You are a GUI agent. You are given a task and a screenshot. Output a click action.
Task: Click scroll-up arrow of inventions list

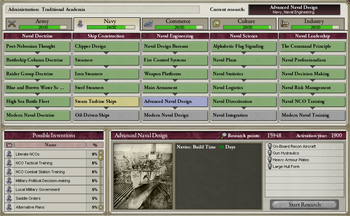click(101, 153)
